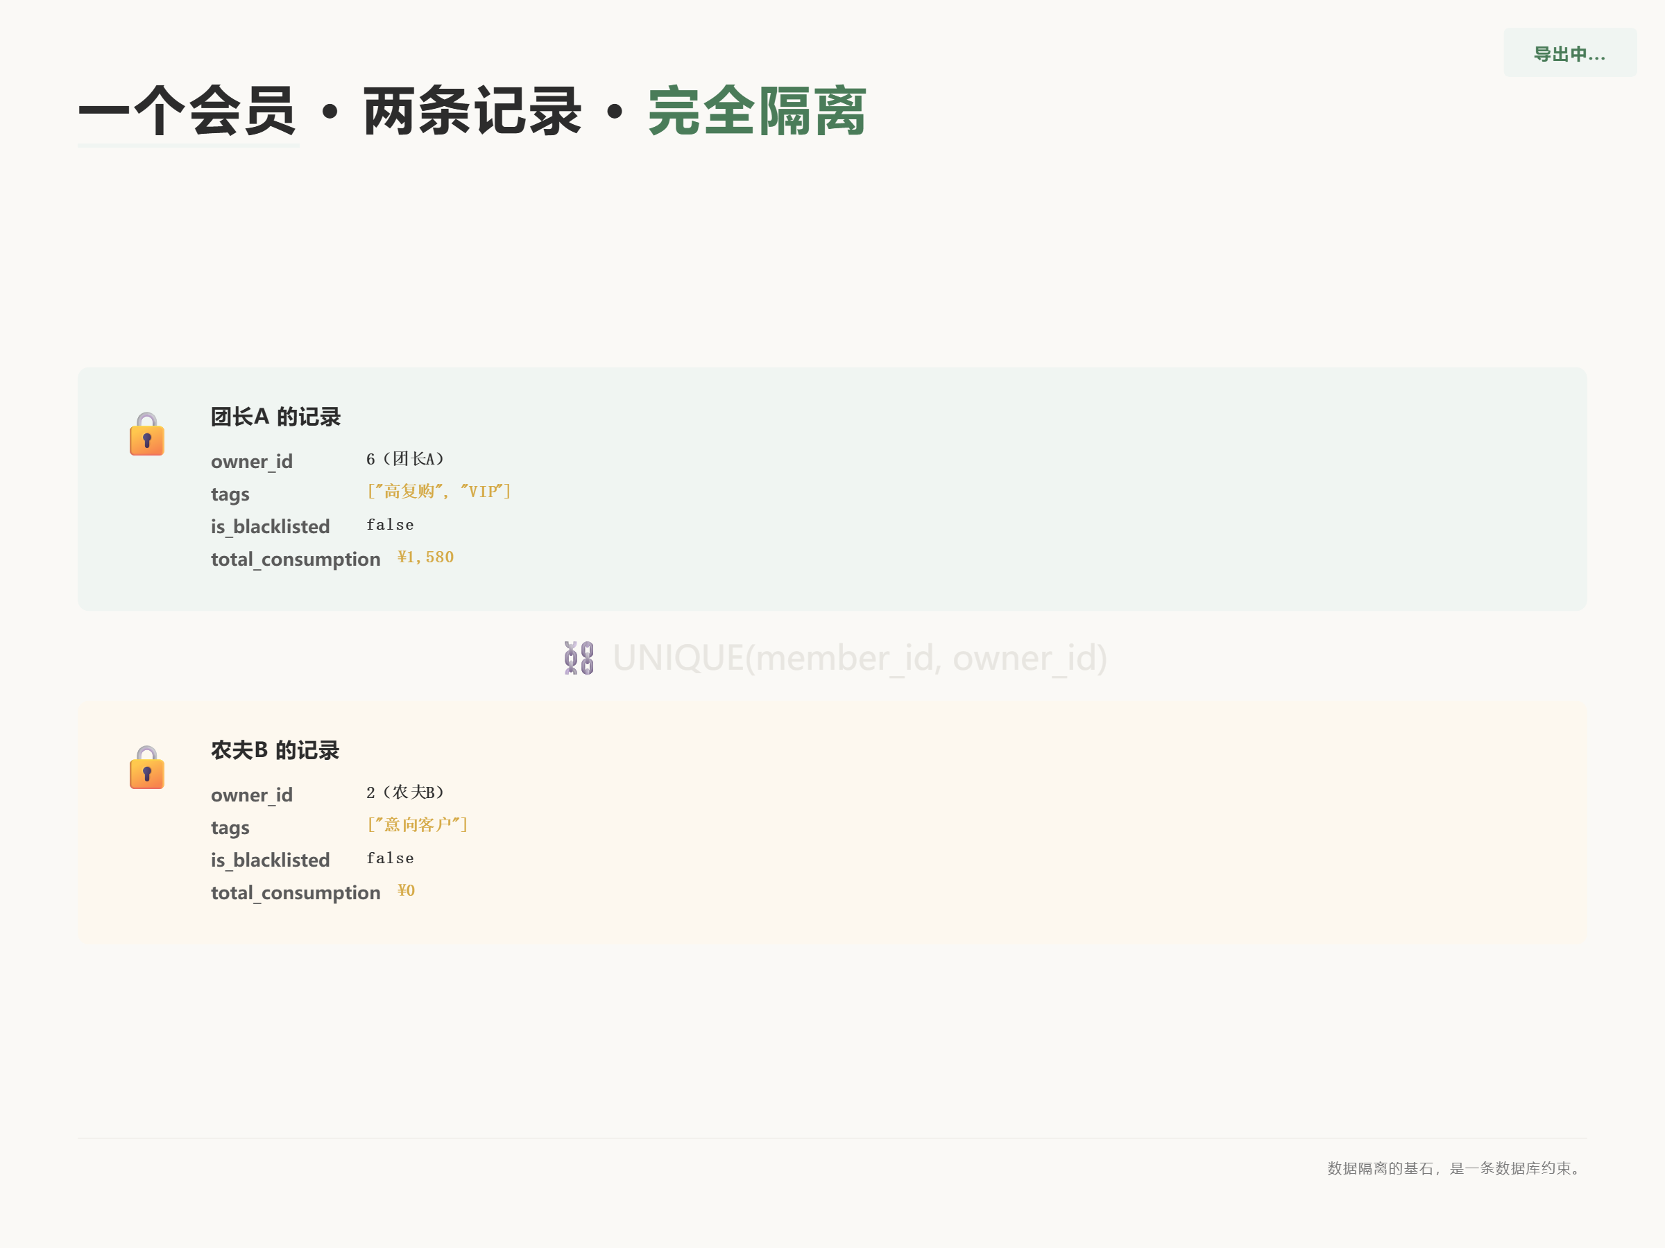
Task: Click total_consumption label in 团长A record
Action: (x=296, y=559)
